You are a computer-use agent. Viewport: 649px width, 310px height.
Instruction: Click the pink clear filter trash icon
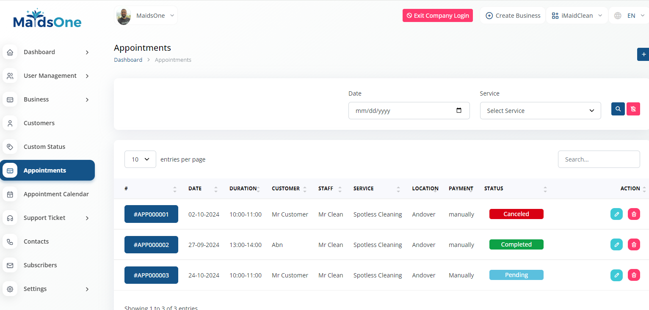point(633,109)
